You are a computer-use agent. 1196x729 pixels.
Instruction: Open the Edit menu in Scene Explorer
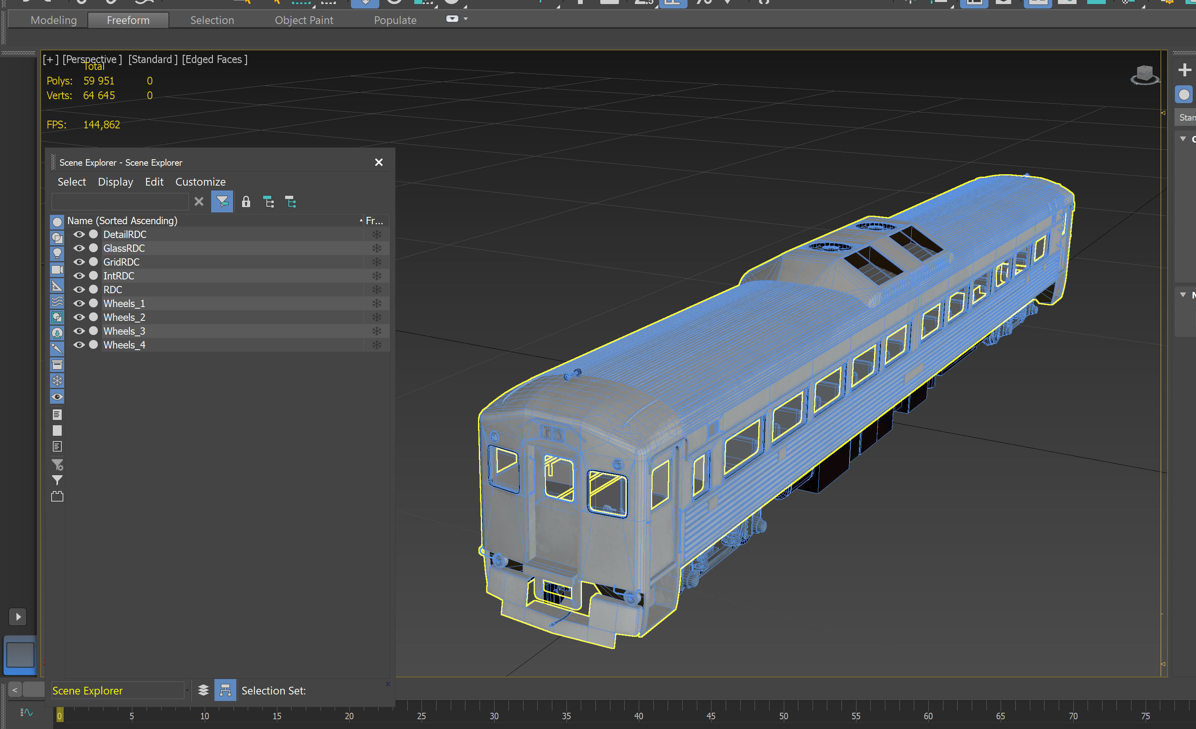(154, 182)
